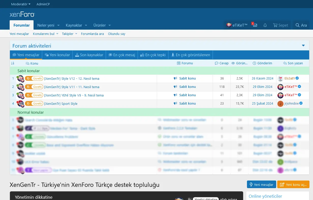Viewport: 313px width, 200px height.
Task: Expand the Kaynaklar dropdown arrow
Action: click(86, 25)
